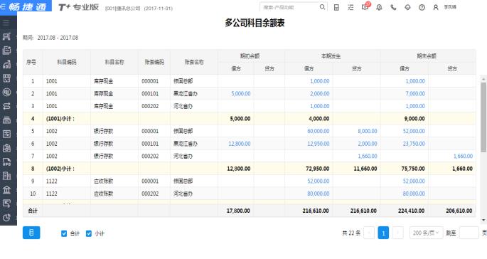Click the 科目编码 column header
Screen dimensions: 487x259
pos(67,62)
